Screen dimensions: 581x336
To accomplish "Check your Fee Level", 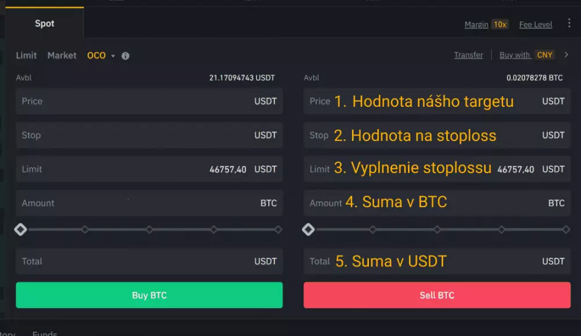I will pos(535,24).
